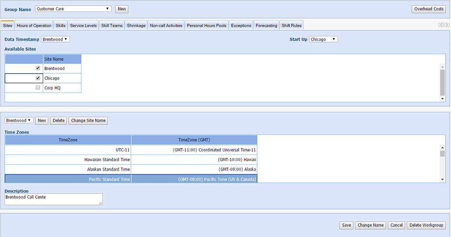Click Time Zones scrollbar up arrow
The height and width of the screenshot is (237, 451).
443,148
